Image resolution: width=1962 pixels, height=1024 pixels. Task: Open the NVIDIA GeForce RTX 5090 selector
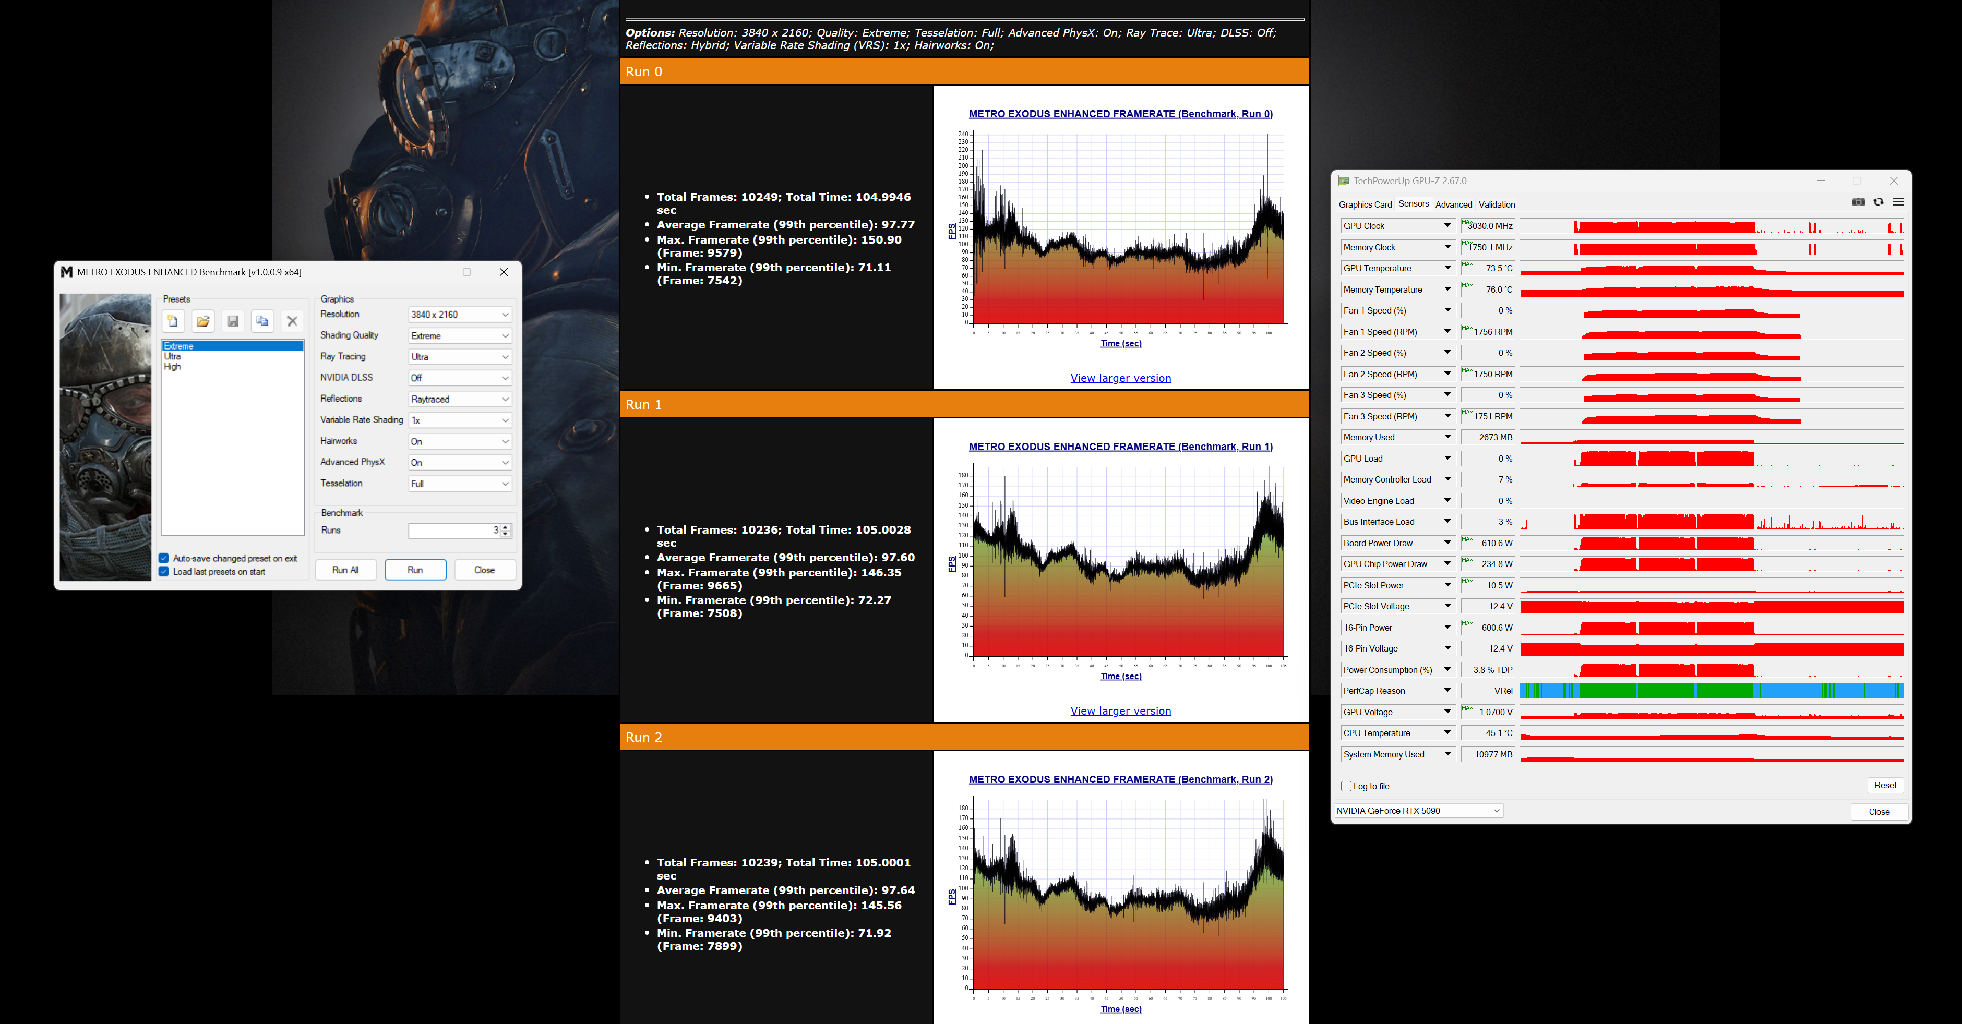tap(1417, 811)
